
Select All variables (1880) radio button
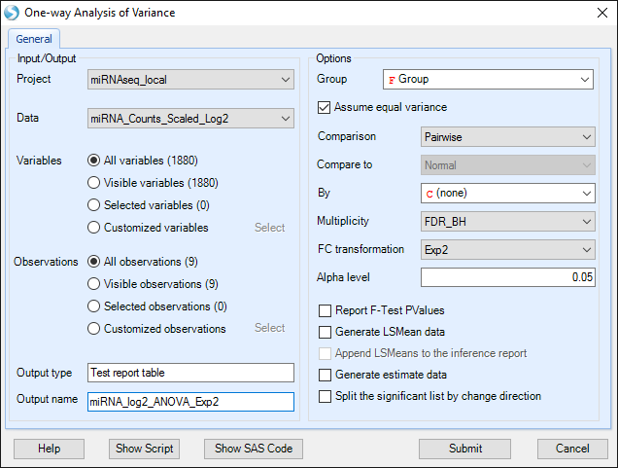coord(93,161)
